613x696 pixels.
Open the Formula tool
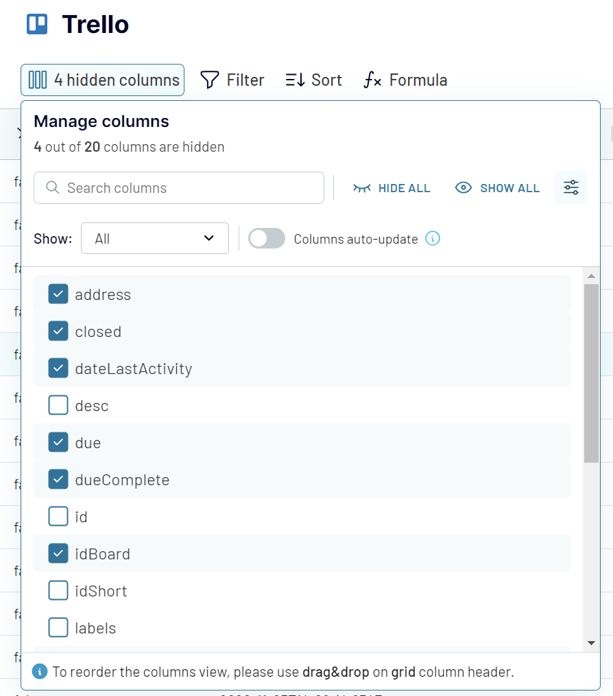[x=405, y=80]
